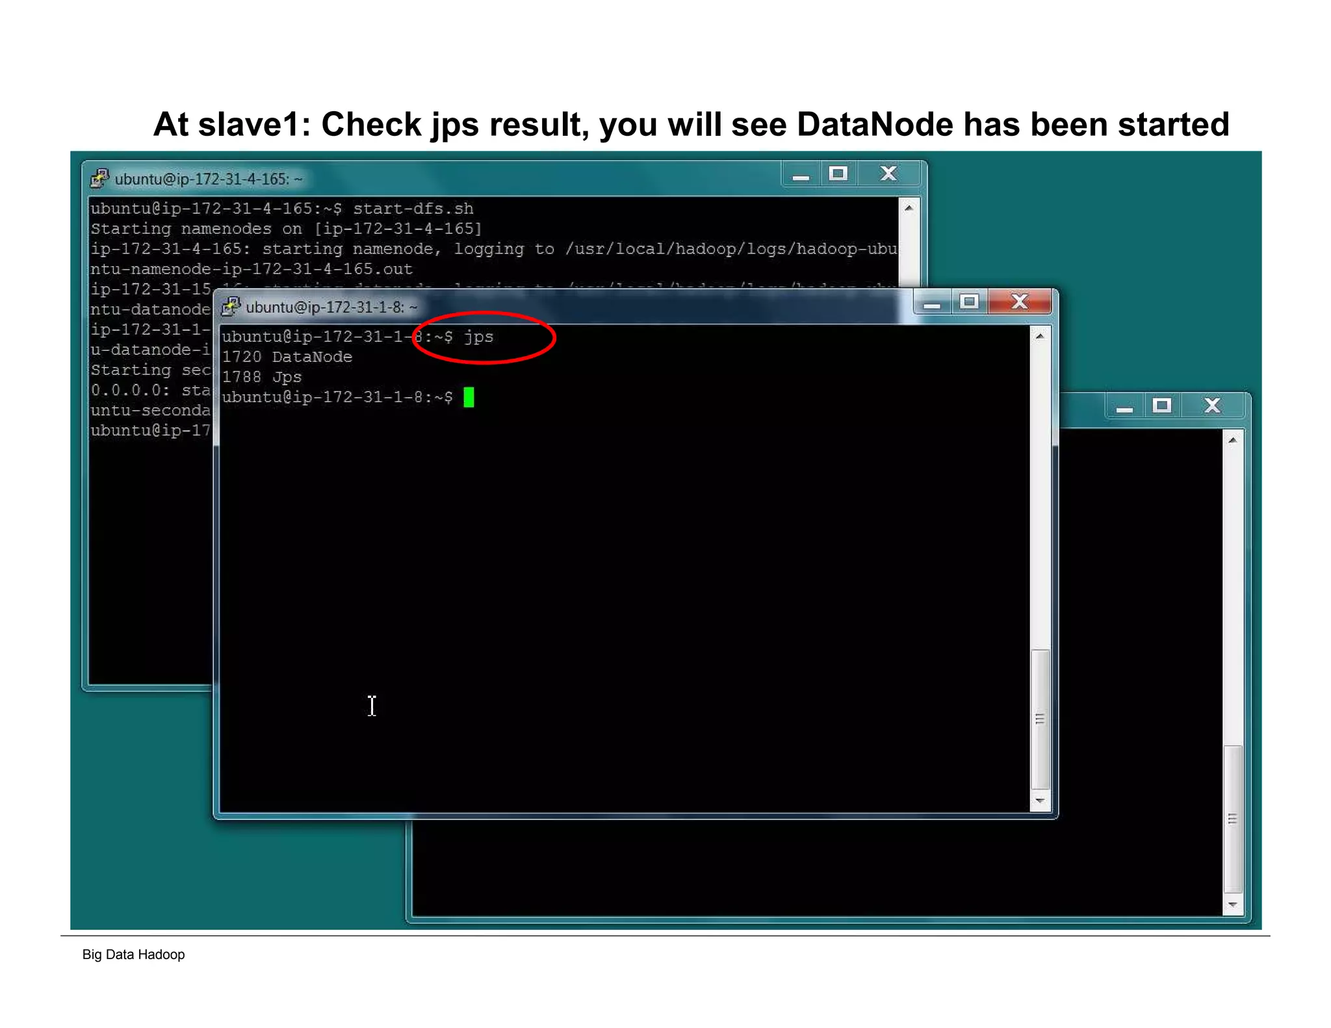Click PuTTY icon in ip-172-31-1-8 window title bar

point(231,306)
